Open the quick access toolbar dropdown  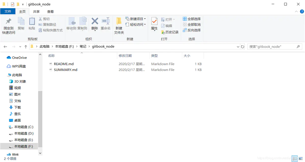pos(23,4)
